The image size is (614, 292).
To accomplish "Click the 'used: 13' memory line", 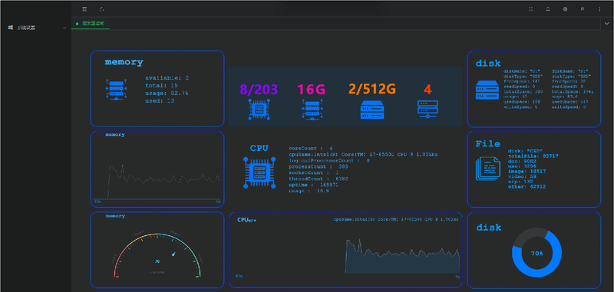I will [x=160, y=101].
